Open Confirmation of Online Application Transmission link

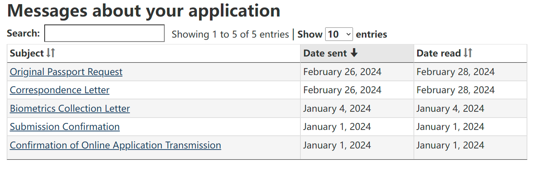115,145
